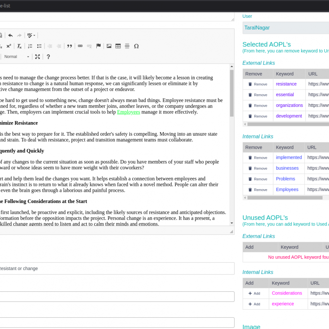Insert a horizontal line
Screen dimensions: 329x329
coord(127,46)
